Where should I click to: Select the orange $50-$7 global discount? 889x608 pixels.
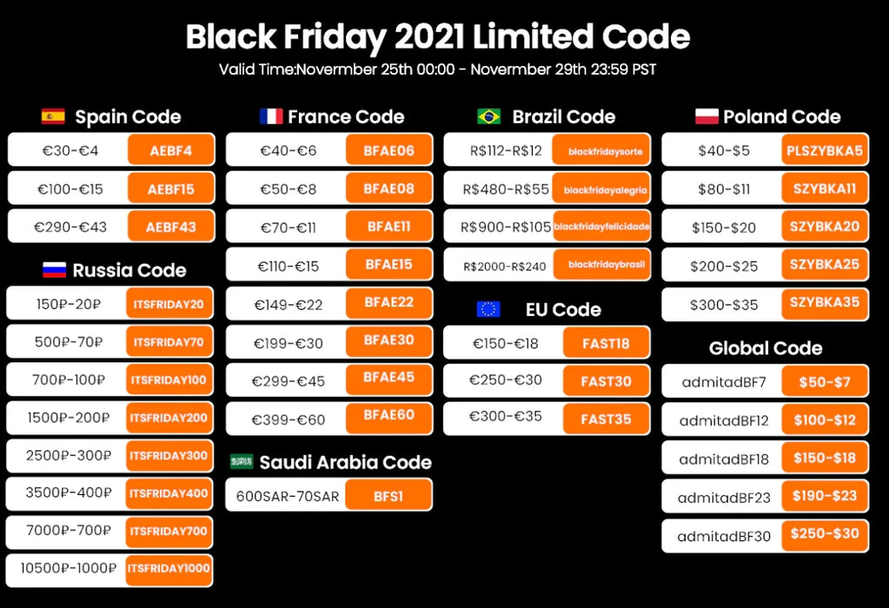(x=824, y=381)
